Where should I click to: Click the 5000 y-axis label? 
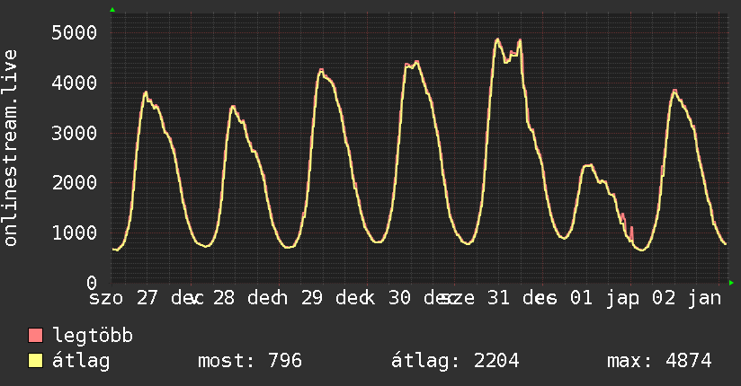coord(75,33)
